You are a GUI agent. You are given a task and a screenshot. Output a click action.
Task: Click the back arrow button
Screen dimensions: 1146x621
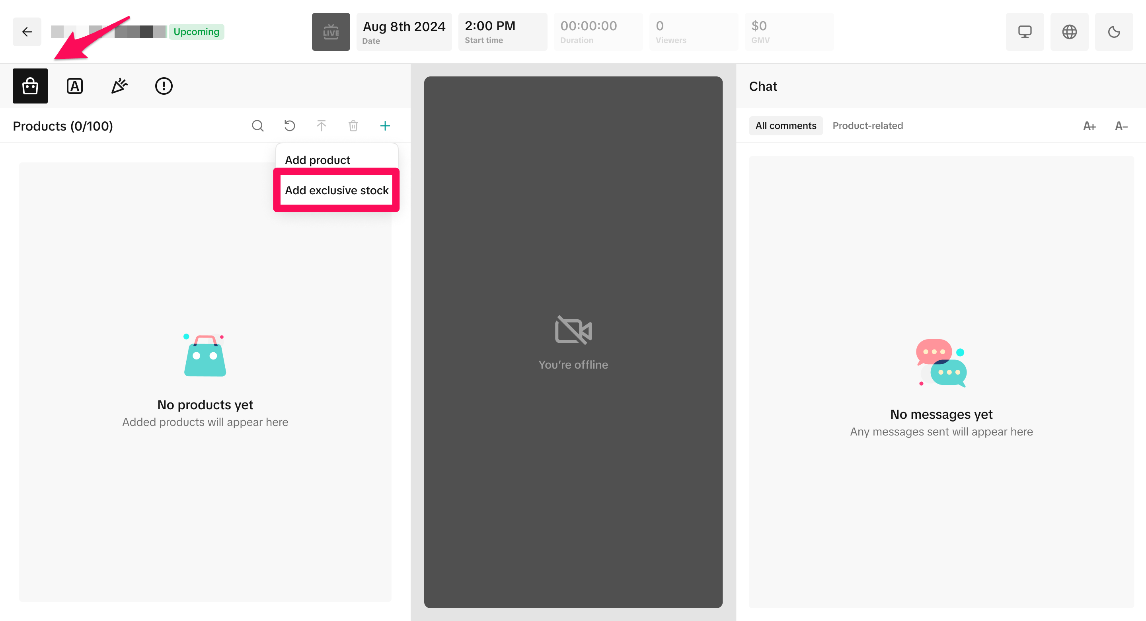(27, 31)
